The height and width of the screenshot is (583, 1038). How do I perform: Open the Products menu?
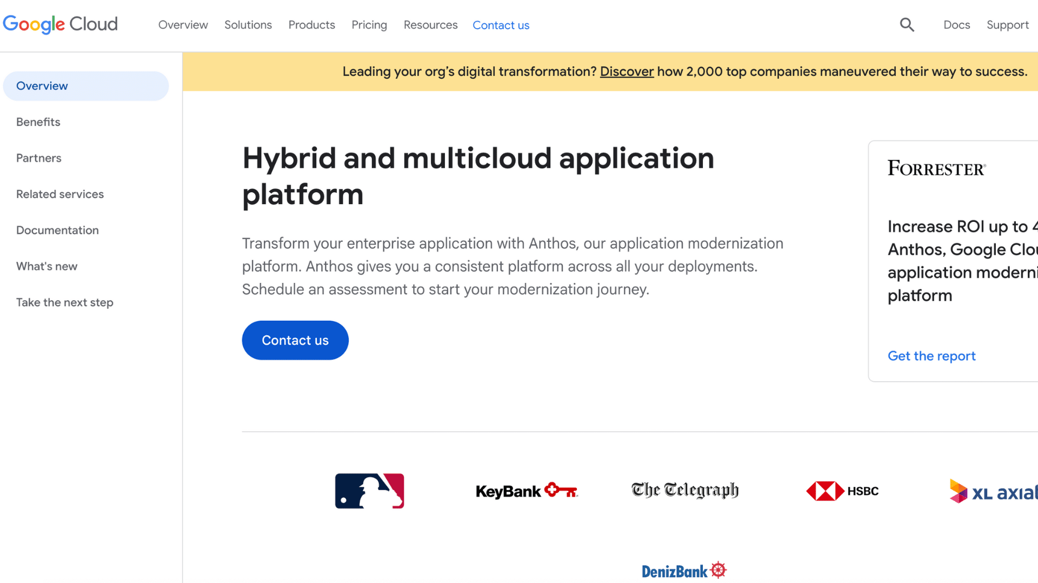311,25
